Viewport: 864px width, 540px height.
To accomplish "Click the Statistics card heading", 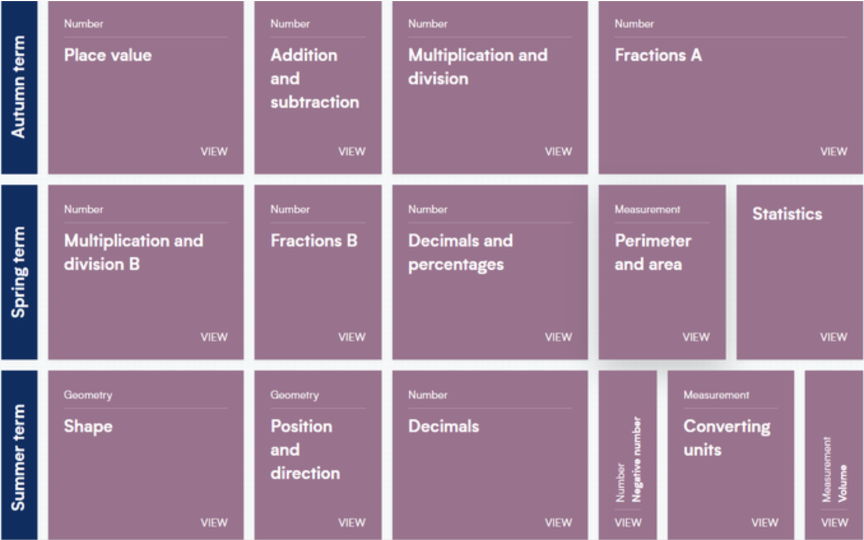I will point(787,214).
